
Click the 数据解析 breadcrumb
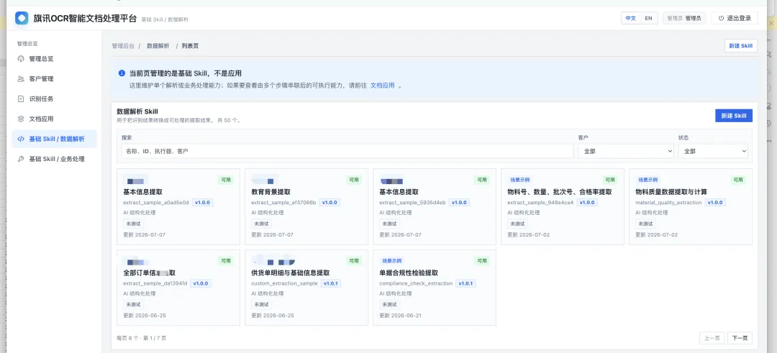(158, 45)
